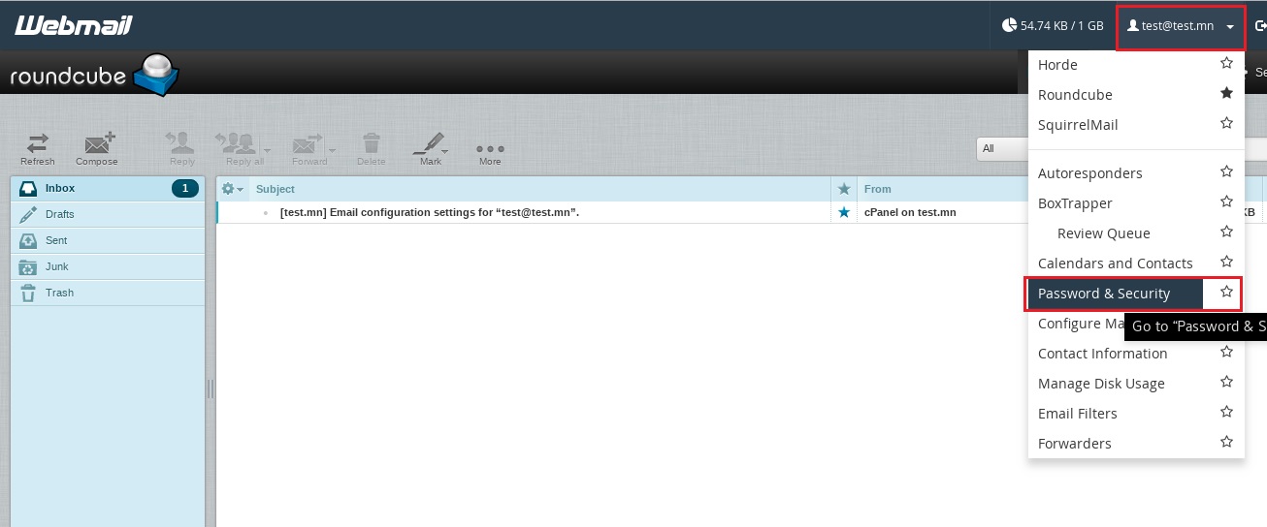Toggle favorite star for Calendars and Contacts
The width and height of the screenshot is (1267, 527).
click(x=1226, y=262)
